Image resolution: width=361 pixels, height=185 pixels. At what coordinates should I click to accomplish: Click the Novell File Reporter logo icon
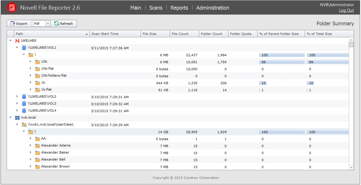[x=12, y=8]
